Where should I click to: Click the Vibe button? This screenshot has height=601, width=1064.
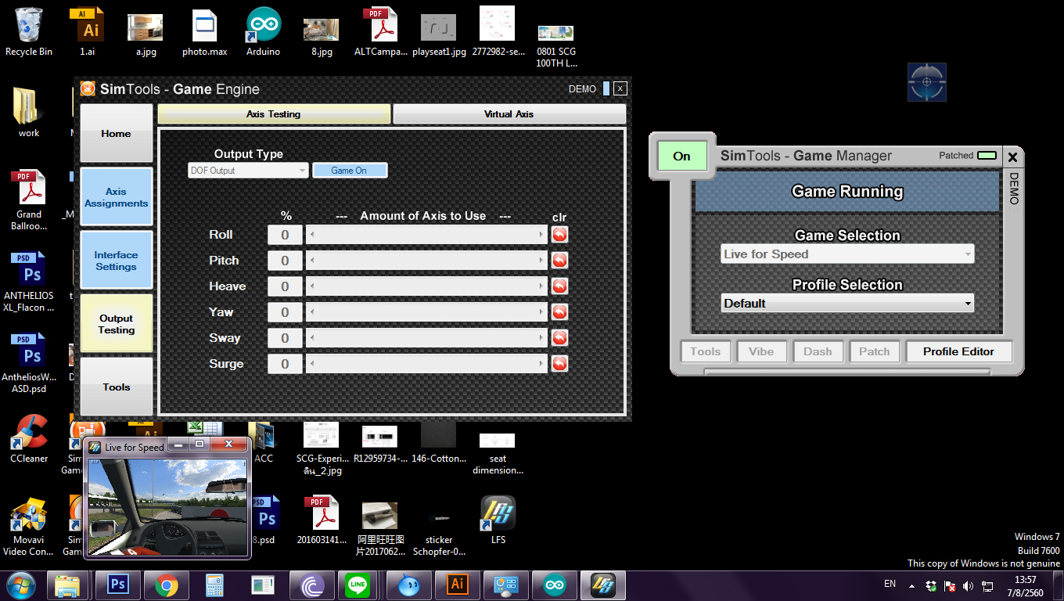pos(761,351)
